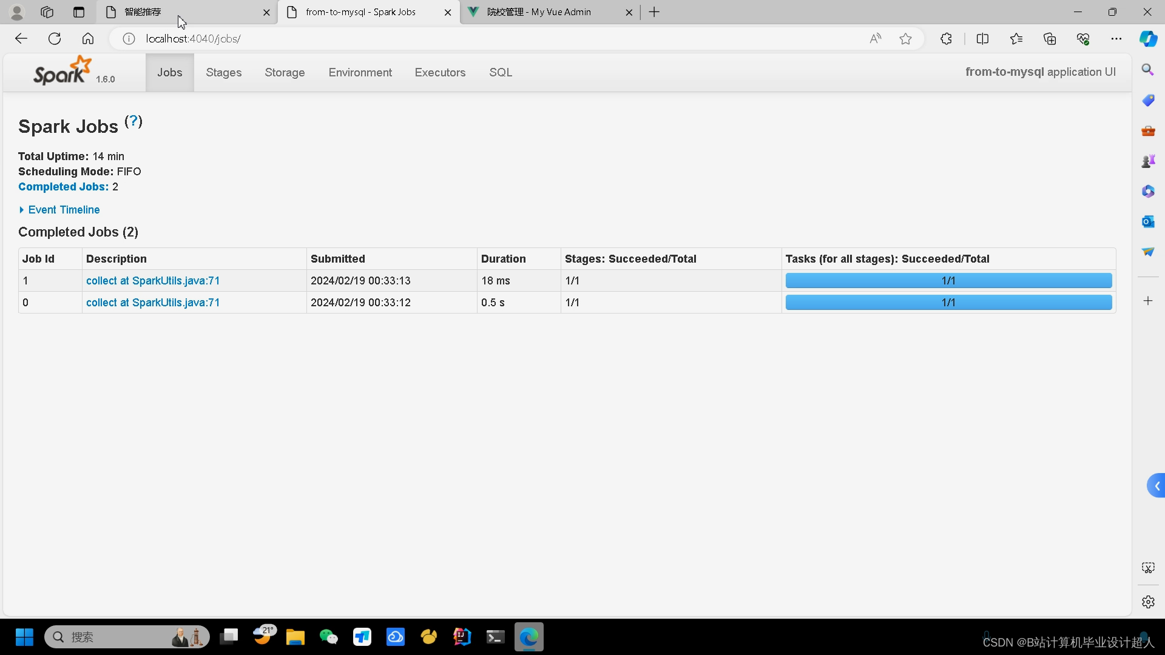Close the from-to-mysql Spark Jobs tab
This screenshot has height=655, width=1165.
(448, 12)
